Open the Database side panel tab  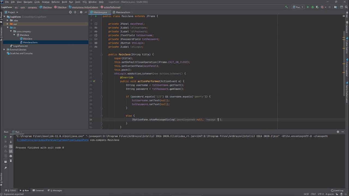[x=347, y=27]
